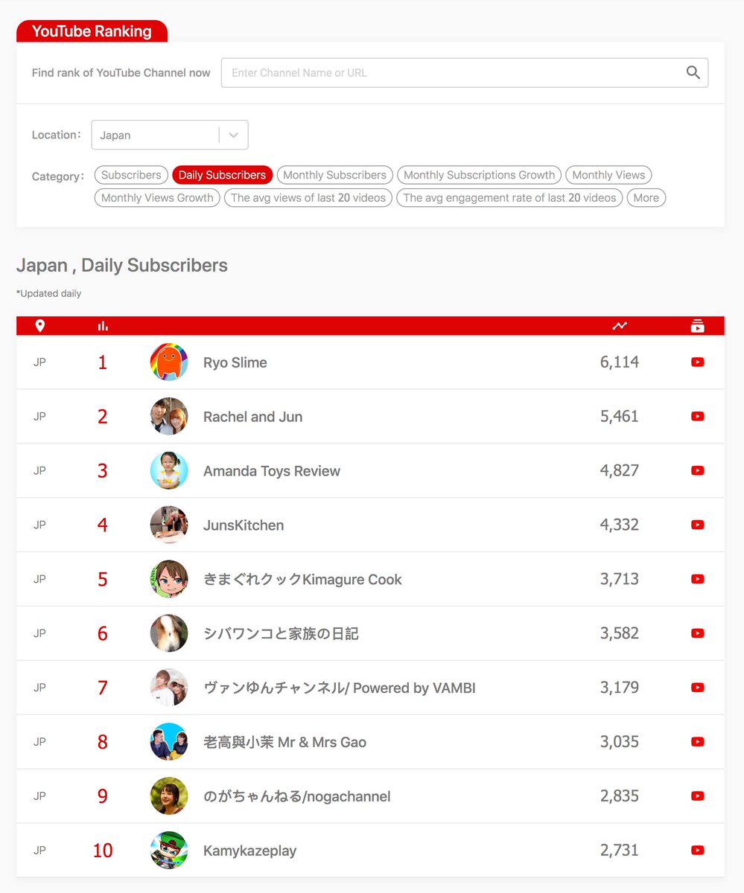Open the Kamykazeplay channel link
Screen dimensions: 744x893
point(249,851)
